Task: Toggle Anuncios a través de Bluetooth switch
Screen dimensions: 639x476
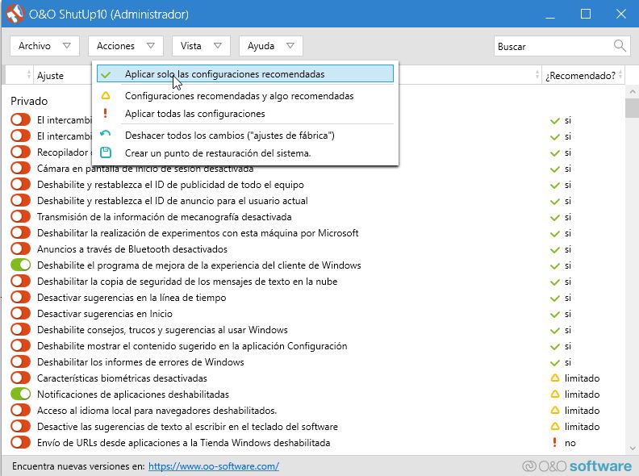Action: point(20,248)
